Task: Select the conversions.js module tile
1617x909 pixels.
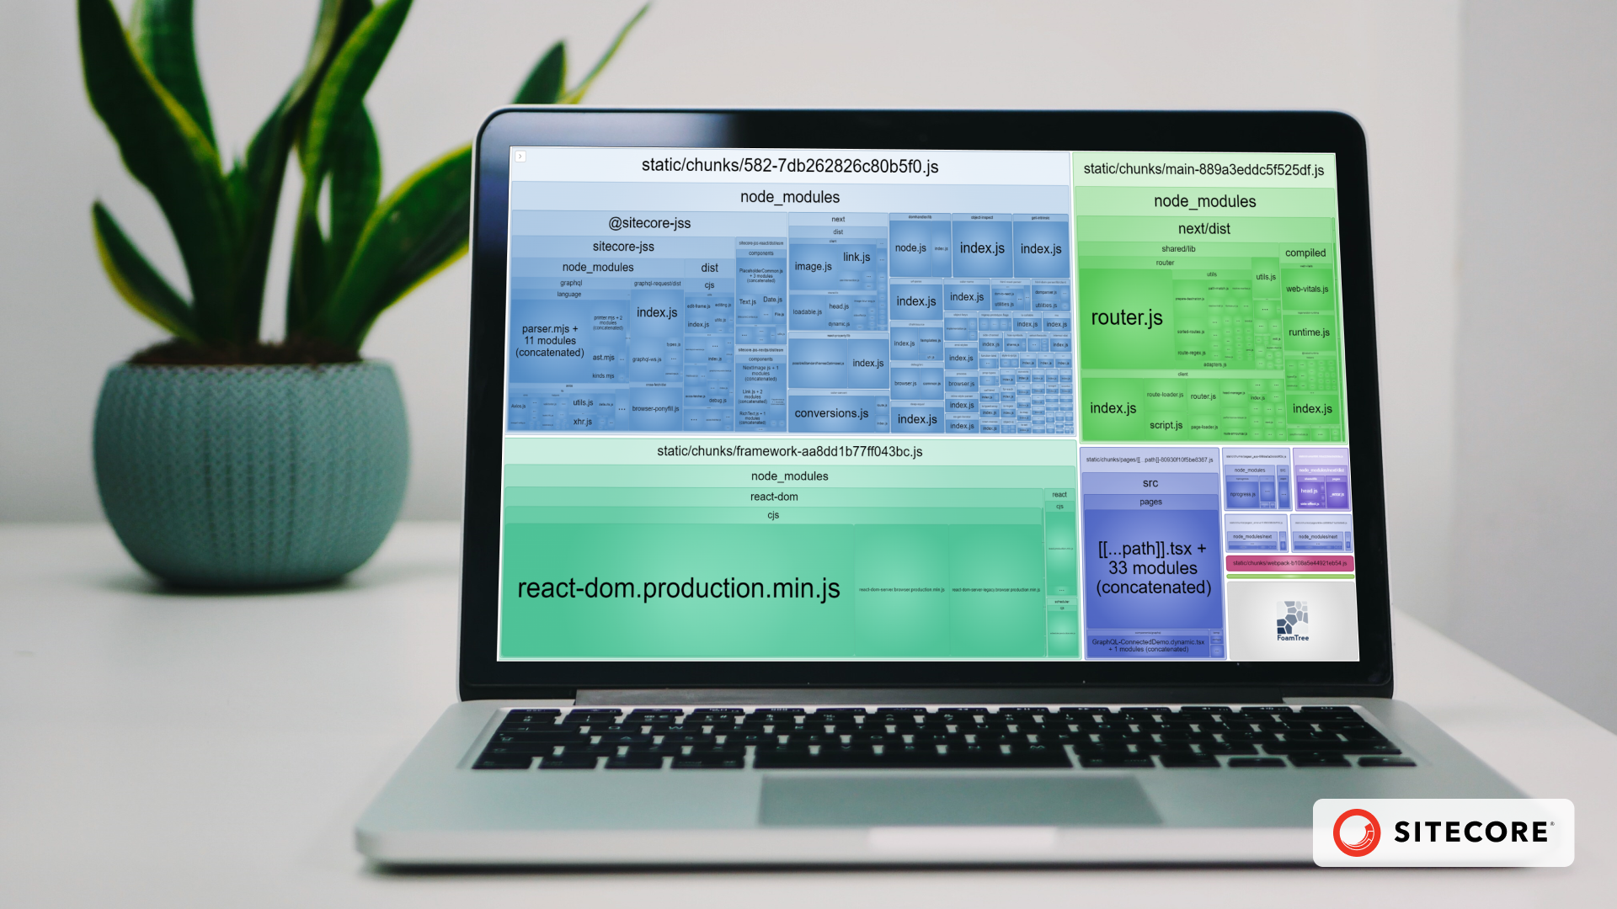Action: pos(832,413)
